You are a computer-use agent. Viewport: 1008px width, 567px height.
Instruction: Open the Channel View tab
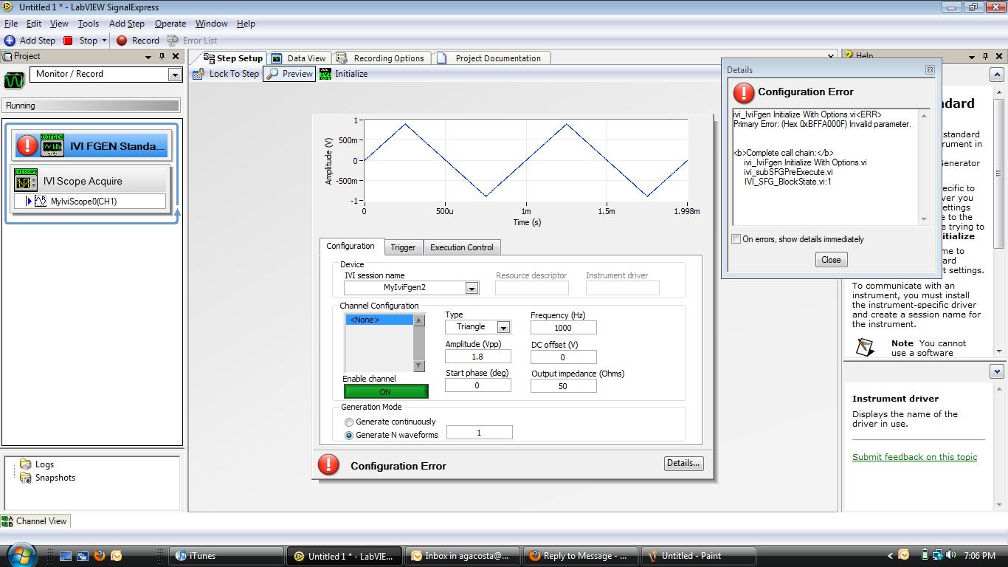click(35, 521)
